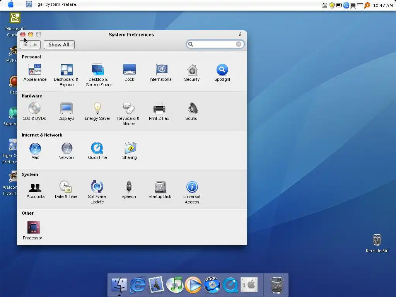This screenshot has height=297, width=396.
Task: Open QuickTime preferences
Action: (x=97, y=151)
